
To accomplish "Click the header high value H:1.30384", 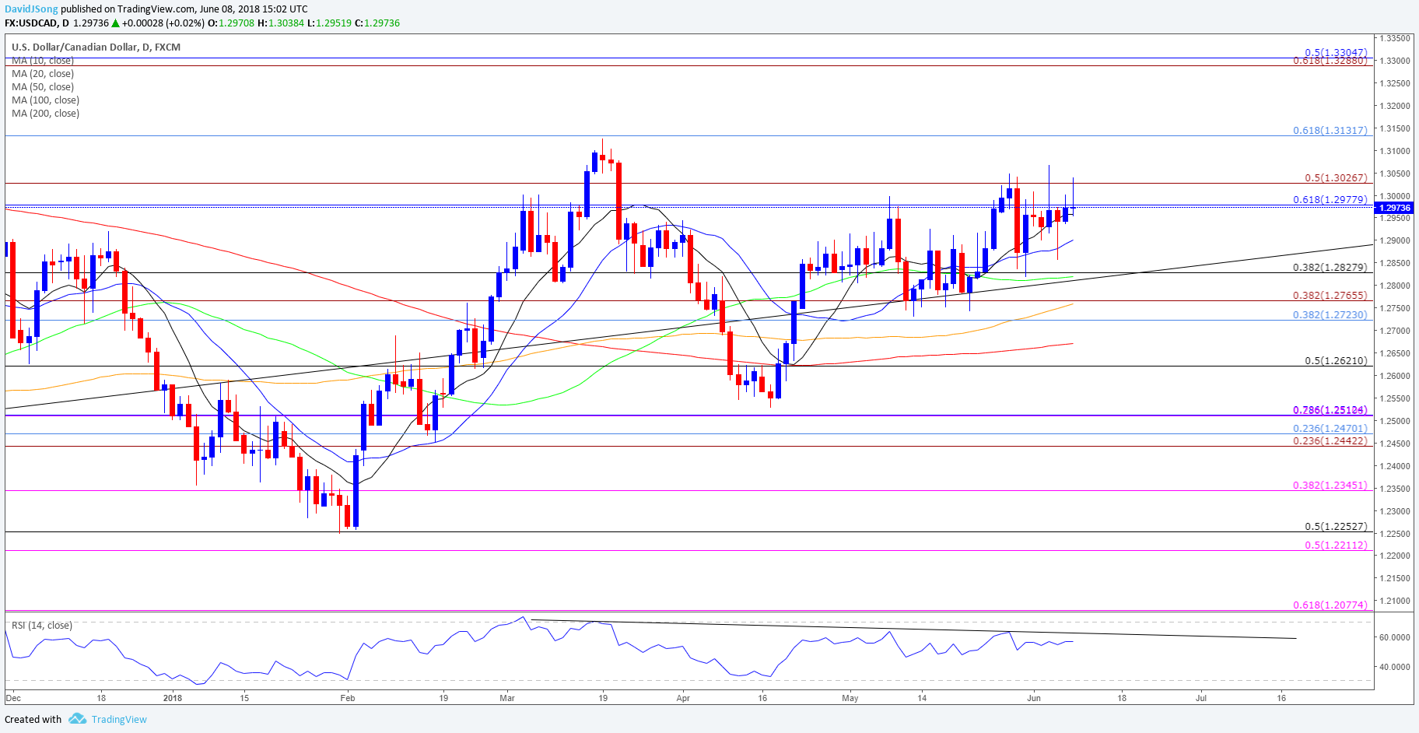I will click(281, 23).
